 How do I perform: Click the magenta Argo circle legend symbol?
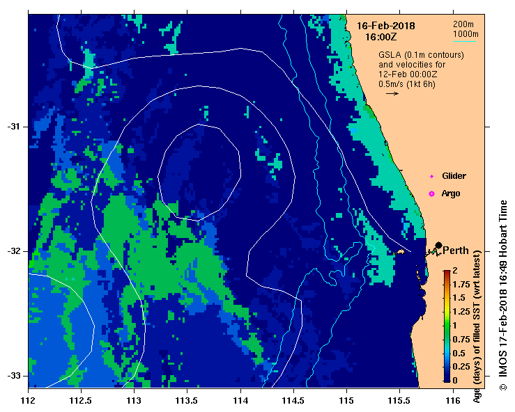[431, 194]
